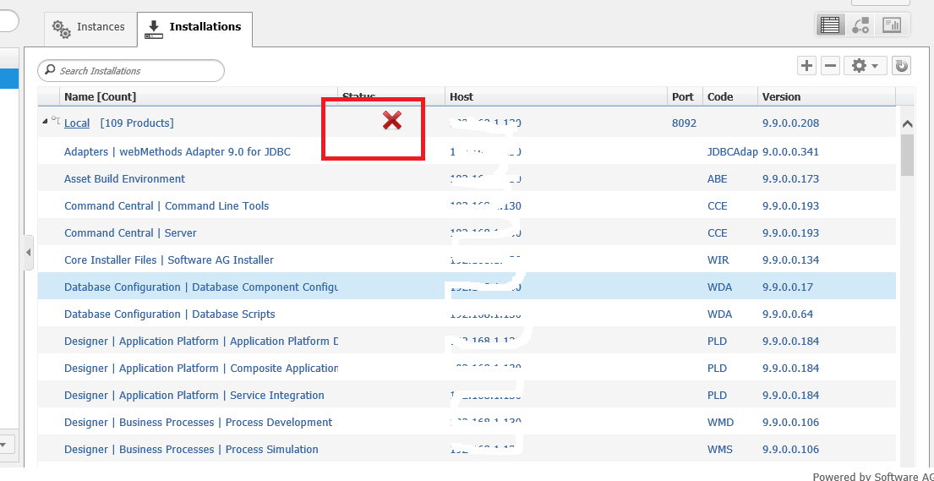Select Database Component Configurator row

tap(467, 287)
